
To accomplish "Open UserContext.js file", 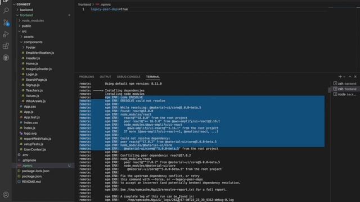I will coord(35,150).
